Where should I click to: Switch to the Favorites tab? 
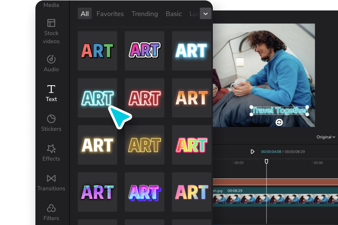click(x=110, y=14)
